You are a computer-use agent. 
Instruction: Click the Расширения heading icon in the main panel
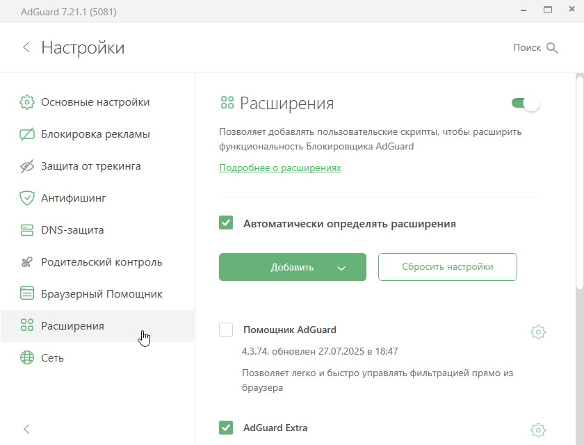coord(227,102)
